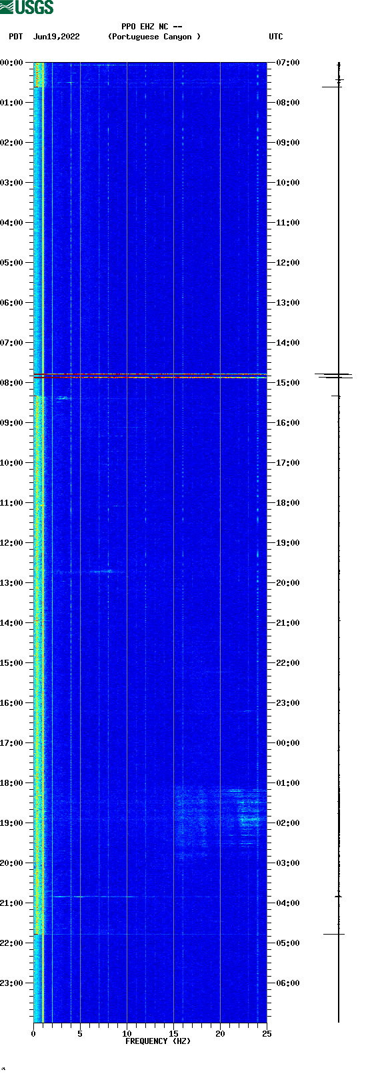Click the 07:00 PDT time label

pos(11,342)
